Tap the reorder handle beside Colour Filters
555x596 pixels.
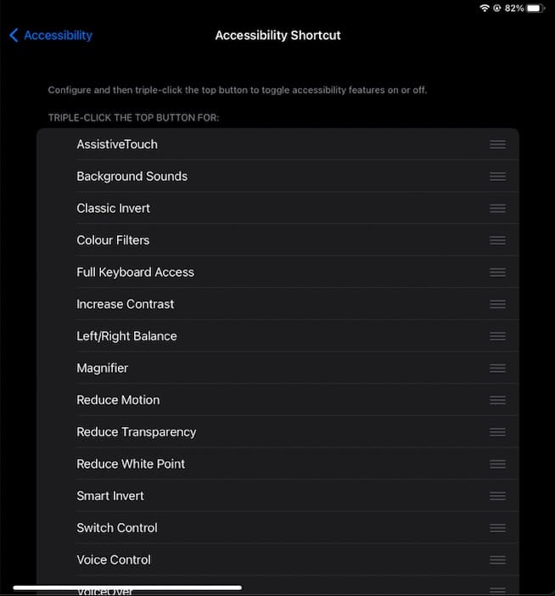(497, 240)
